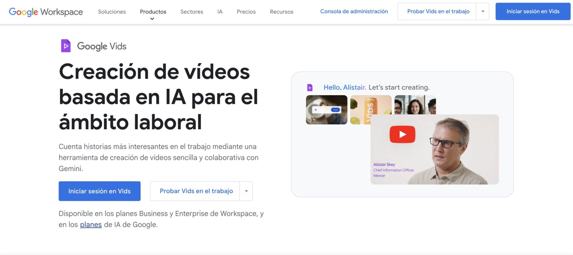Click the Google Vids title text
Image resolution: width=573 pixels, height=255 pixels.
[102, 46]
